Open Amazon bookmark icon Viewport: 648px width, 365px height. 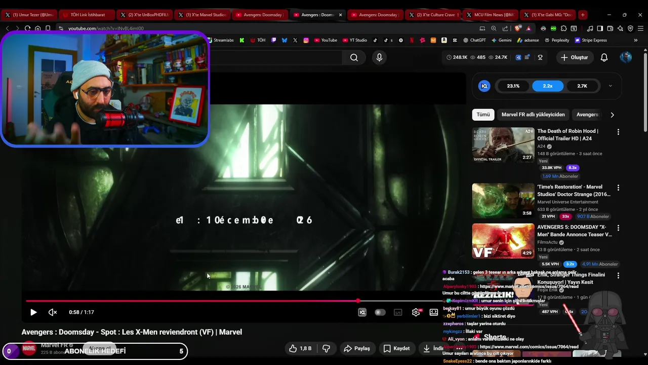(x=444, y=40)
